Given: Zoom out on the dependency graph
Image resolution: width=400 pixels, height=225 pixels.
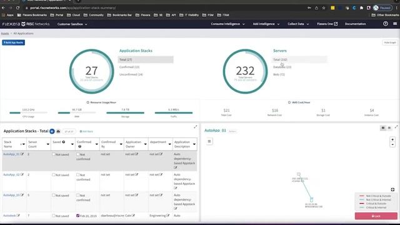Looking at the screenshot, I should point(392,144).
